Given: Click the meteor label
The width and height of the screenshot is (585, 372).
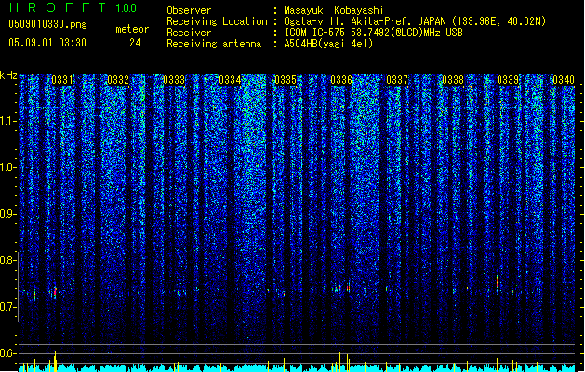Looking at the screenshot, I should pyautogui.click(x=132, y=29).
